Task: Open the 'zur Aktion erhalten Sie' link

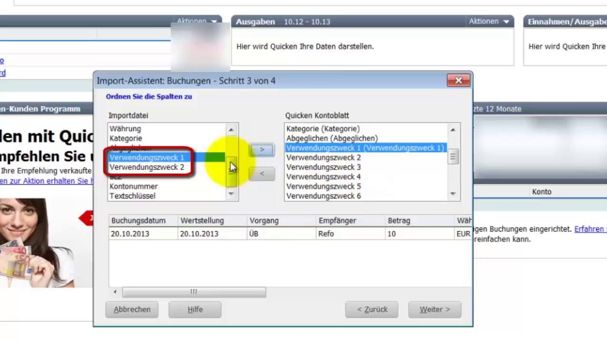Action: click(46, 181)
